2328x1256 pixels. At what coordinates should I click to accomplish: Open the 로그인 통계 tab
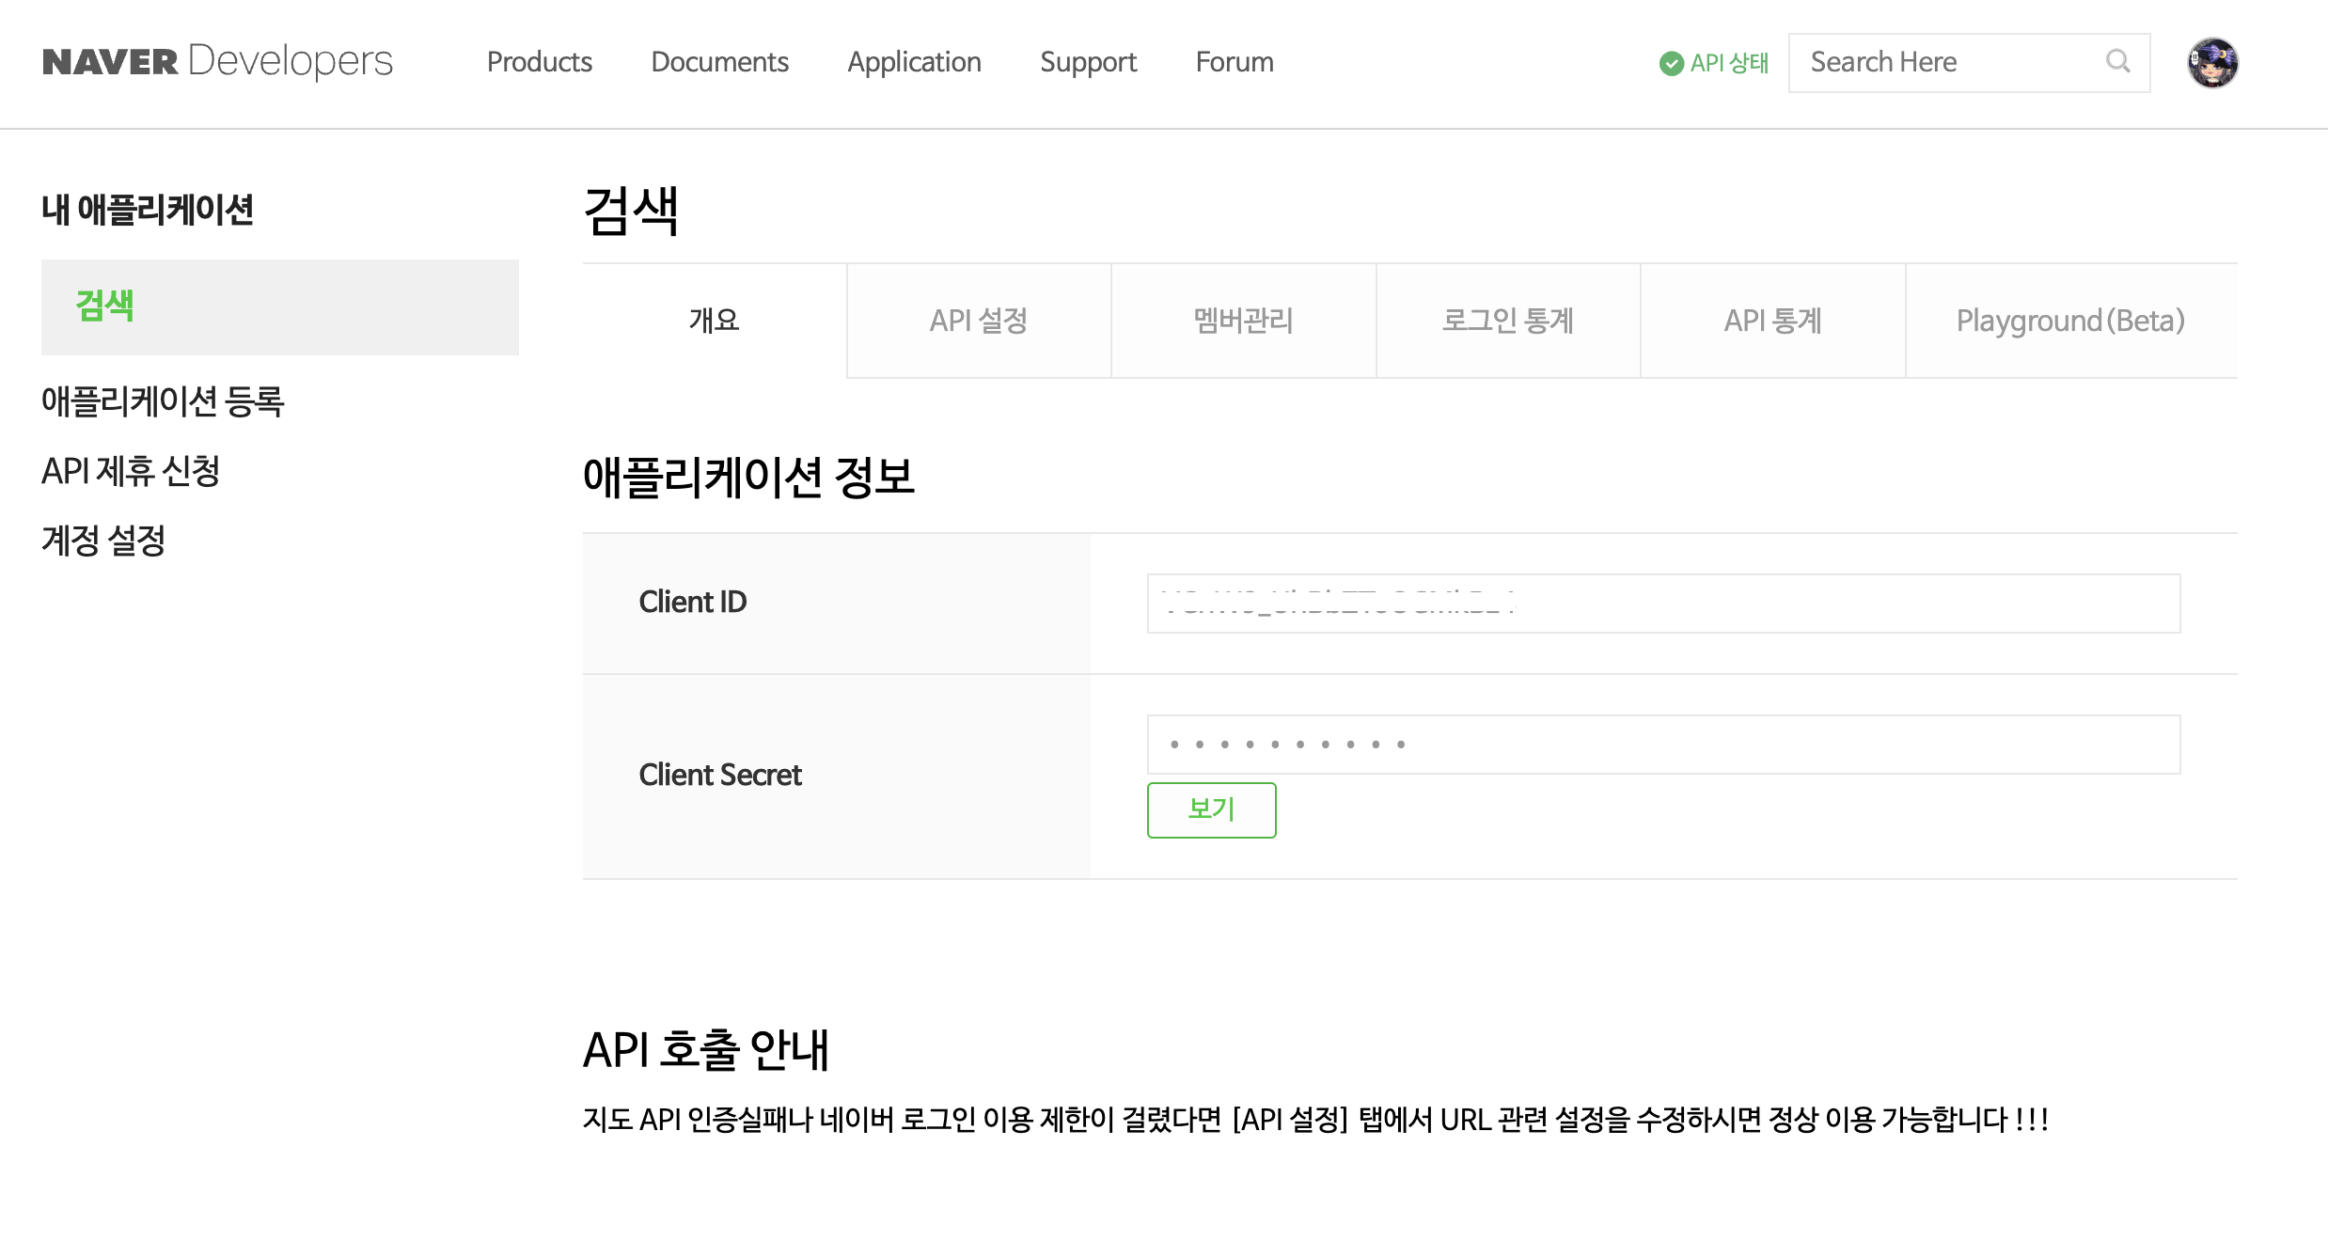pos(1508,321)
